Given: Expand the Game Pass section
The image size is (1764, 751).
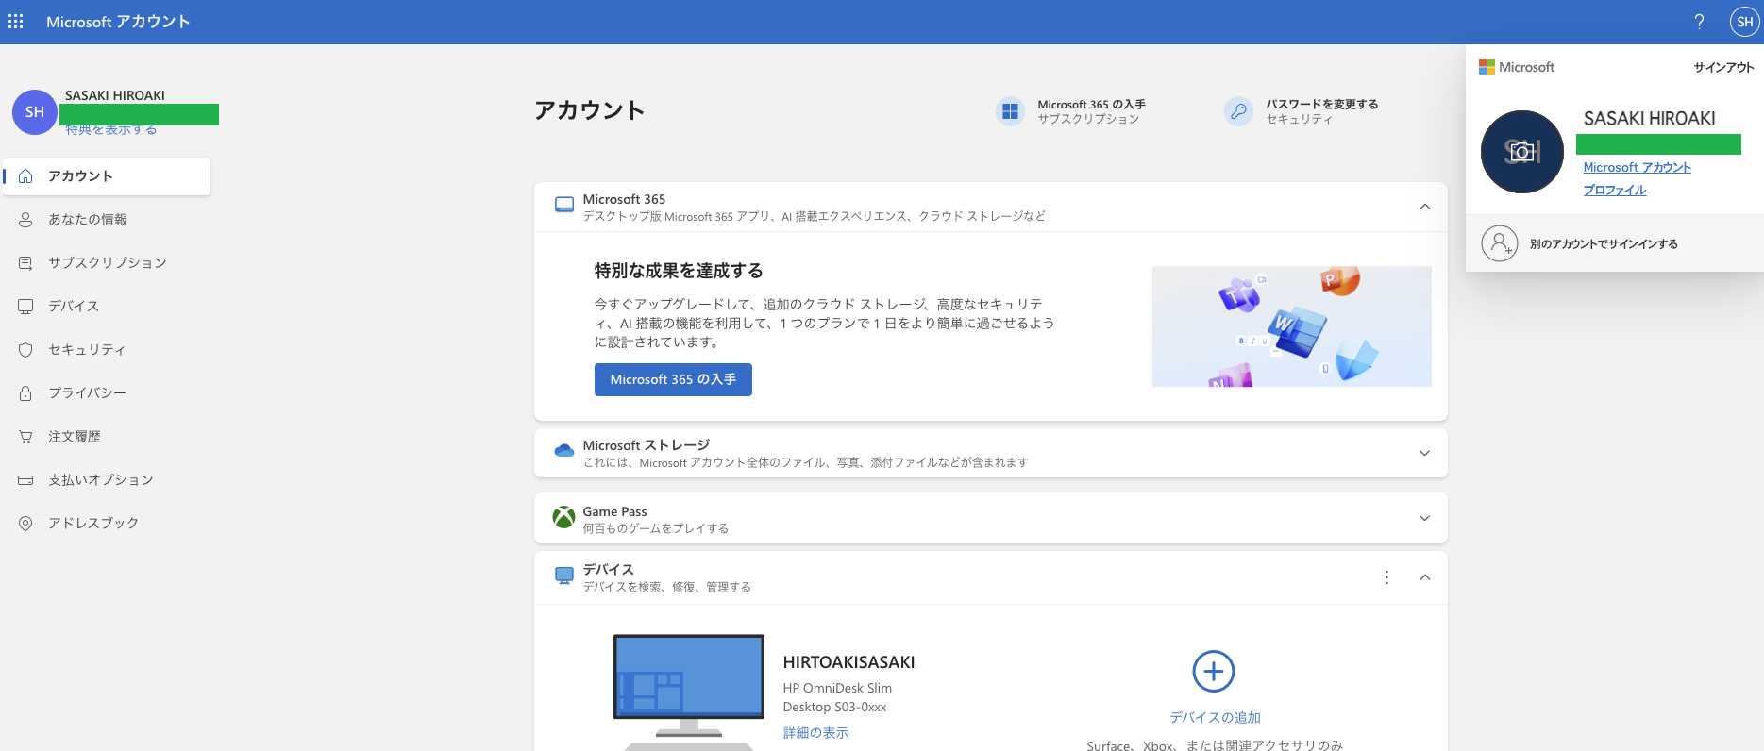Looking at the screenshot, I should point(1425,518).
